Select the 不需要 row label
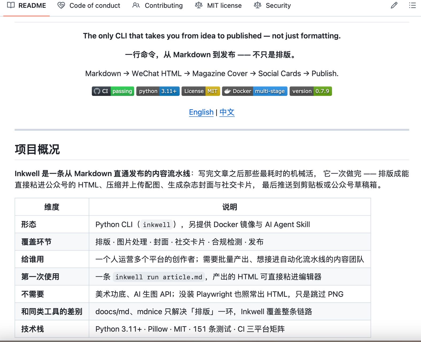Screen dimensions: 421x342 [x=33, y=294]
